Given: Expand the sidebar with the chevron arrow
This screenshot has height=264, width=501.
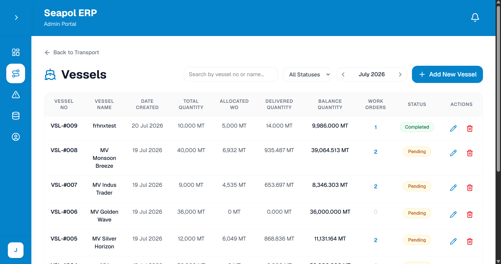Looking at the screenshot, I should click(16, 17).
